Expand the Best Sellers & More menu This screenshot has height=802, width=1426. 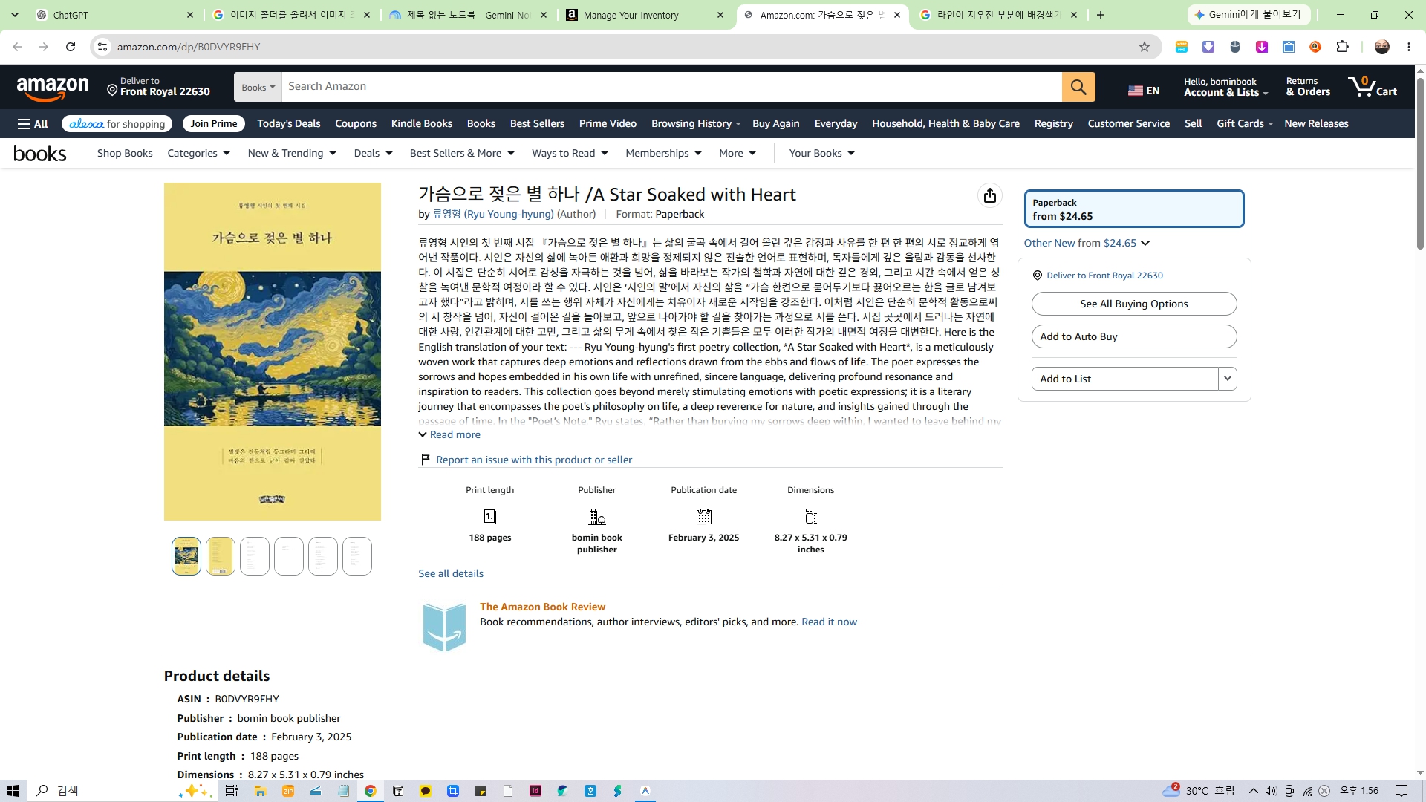pos(462,154)
